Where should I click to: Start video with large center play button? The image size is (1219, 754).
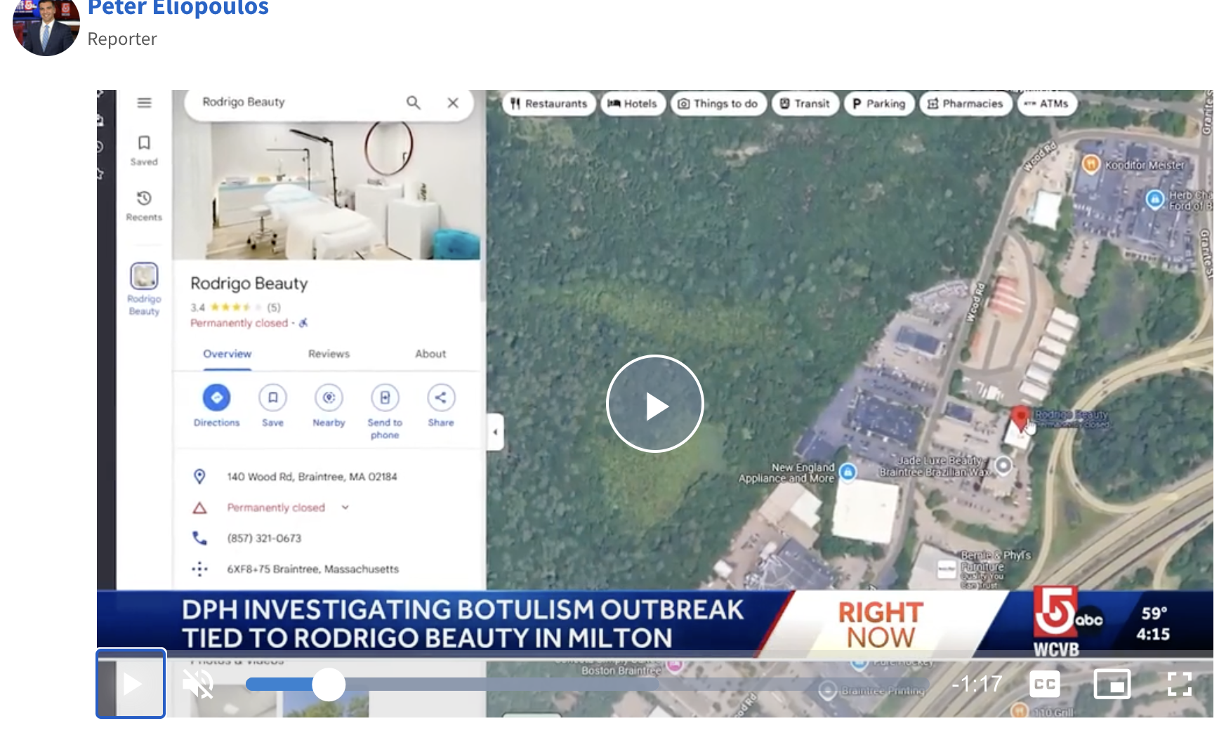point(654,404)
